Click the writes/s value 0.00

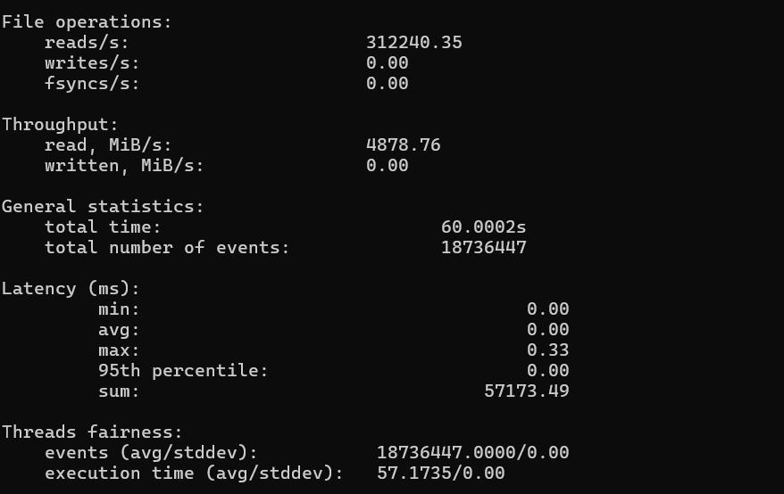click(x=387, y=63)
